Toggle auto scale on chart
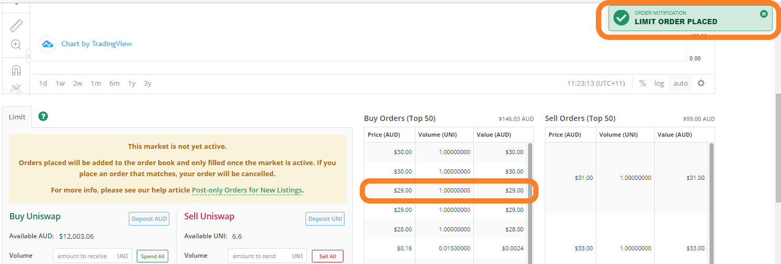781x264 pixels. click(681, 83)
